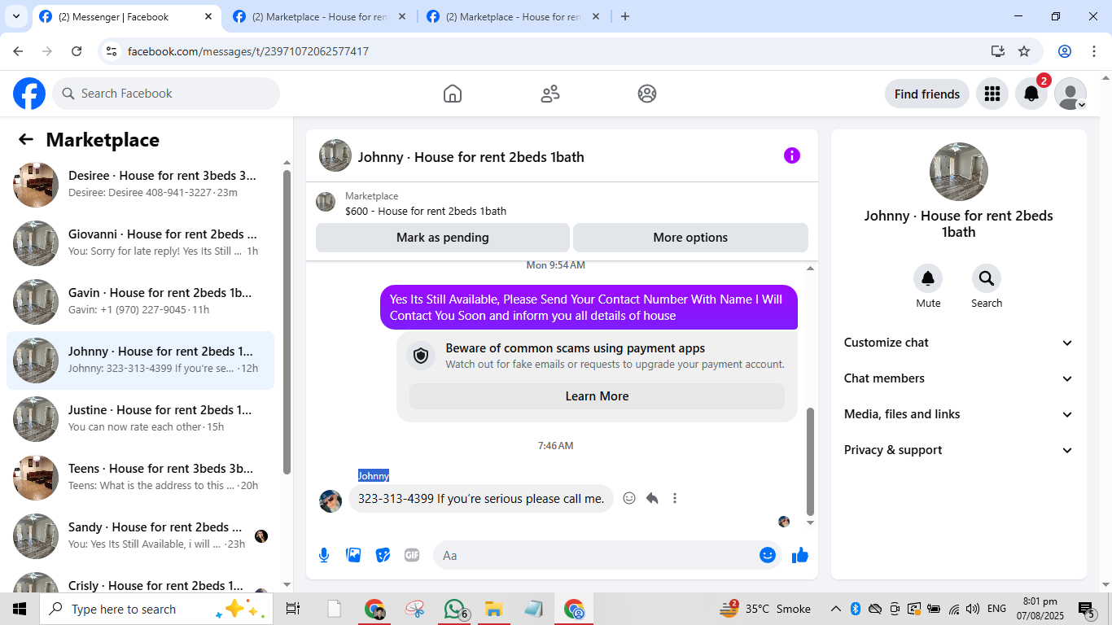The width and height of the screenshot is (1112, 625).
Task: Open Justine's House for rent conversation
Action: pos(140,418)
